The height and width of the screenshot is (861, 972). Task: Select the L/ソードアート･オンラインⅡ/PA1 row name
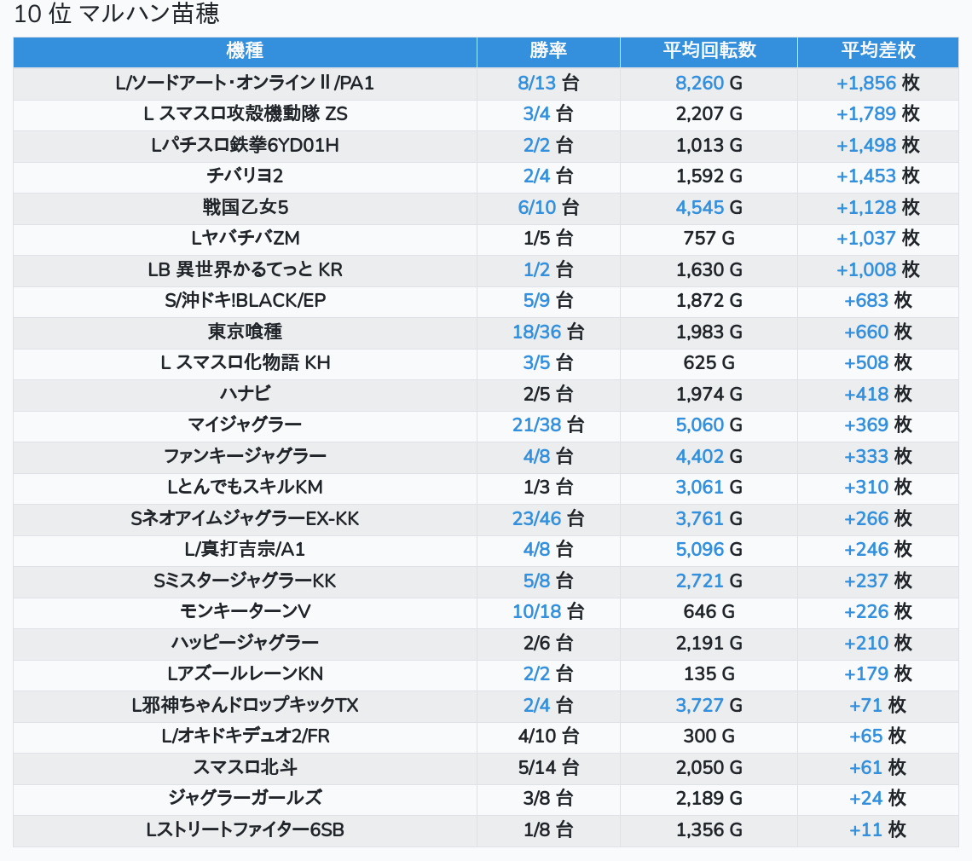pyautogui.click(x=245, y=83)
